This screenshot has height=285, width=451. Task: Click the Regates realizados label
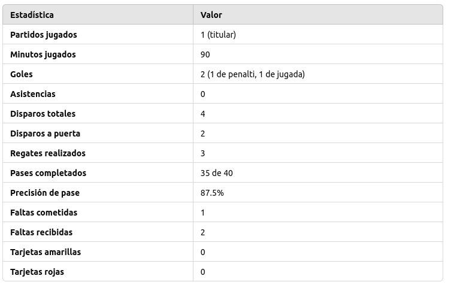click(x=48, y=153)
